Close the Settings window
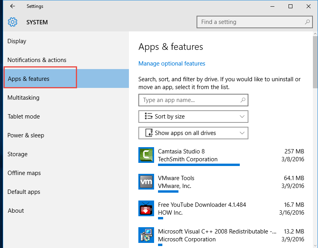 coord(309,6)
